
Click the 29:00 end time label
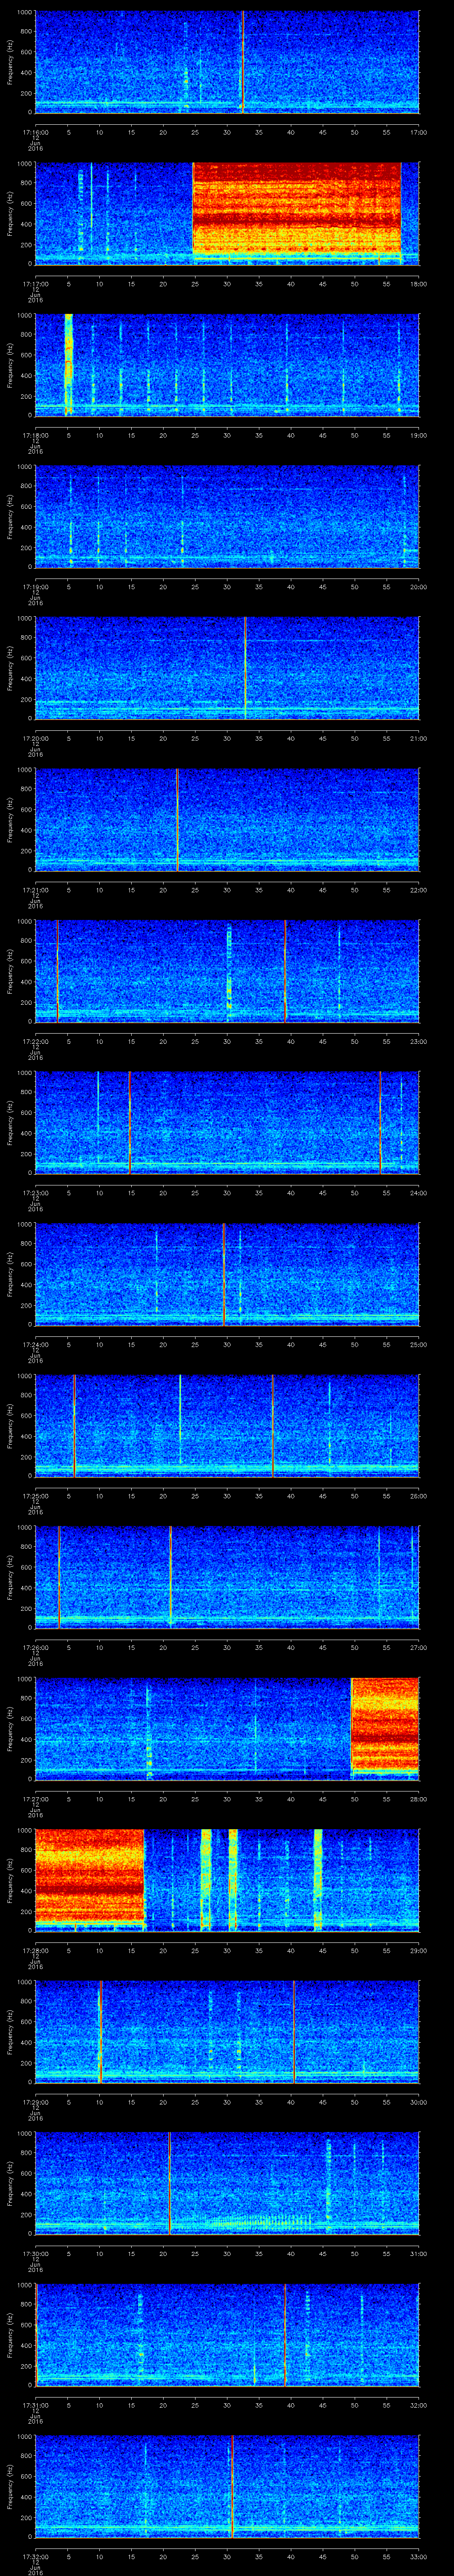tap(418, 1950)
